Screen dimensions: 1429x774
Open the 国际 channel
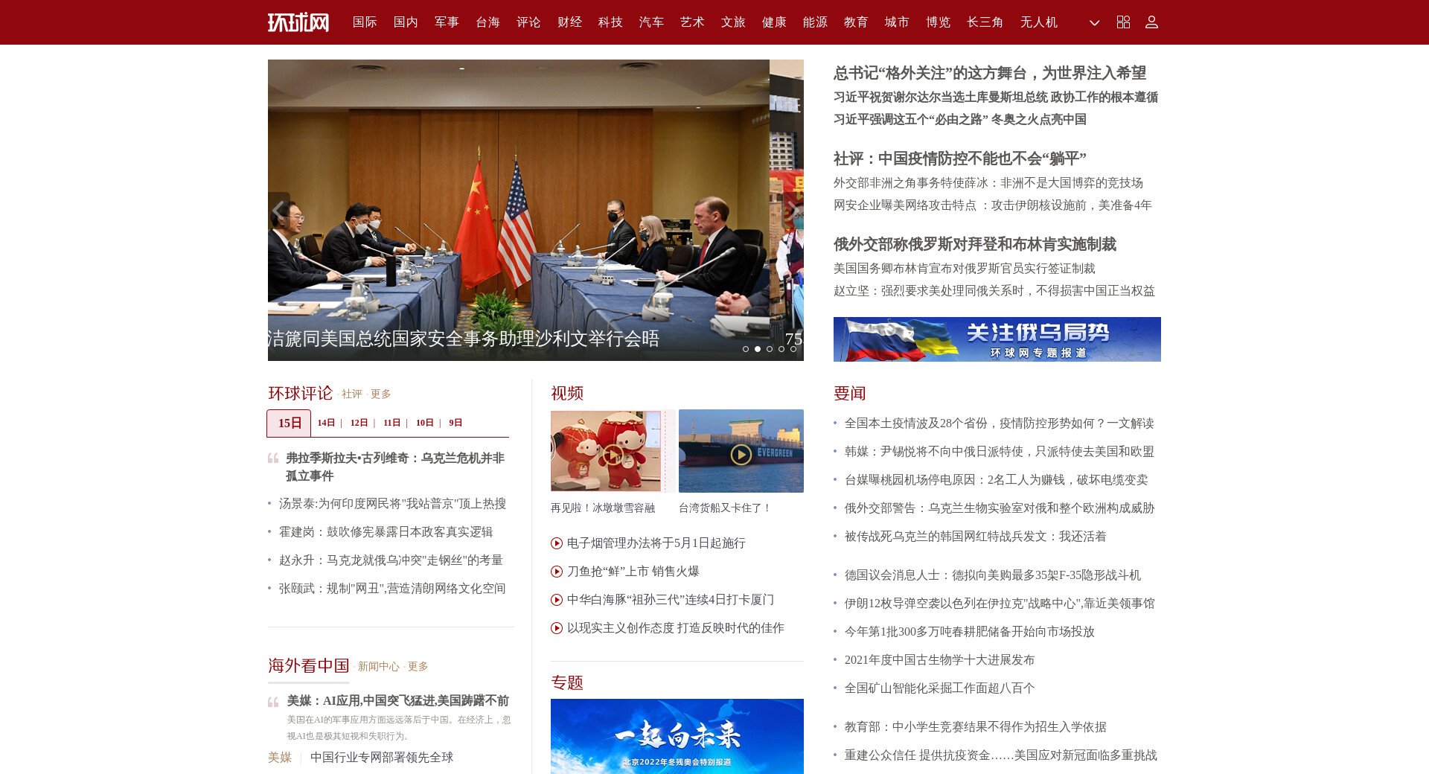coord(365,22)
